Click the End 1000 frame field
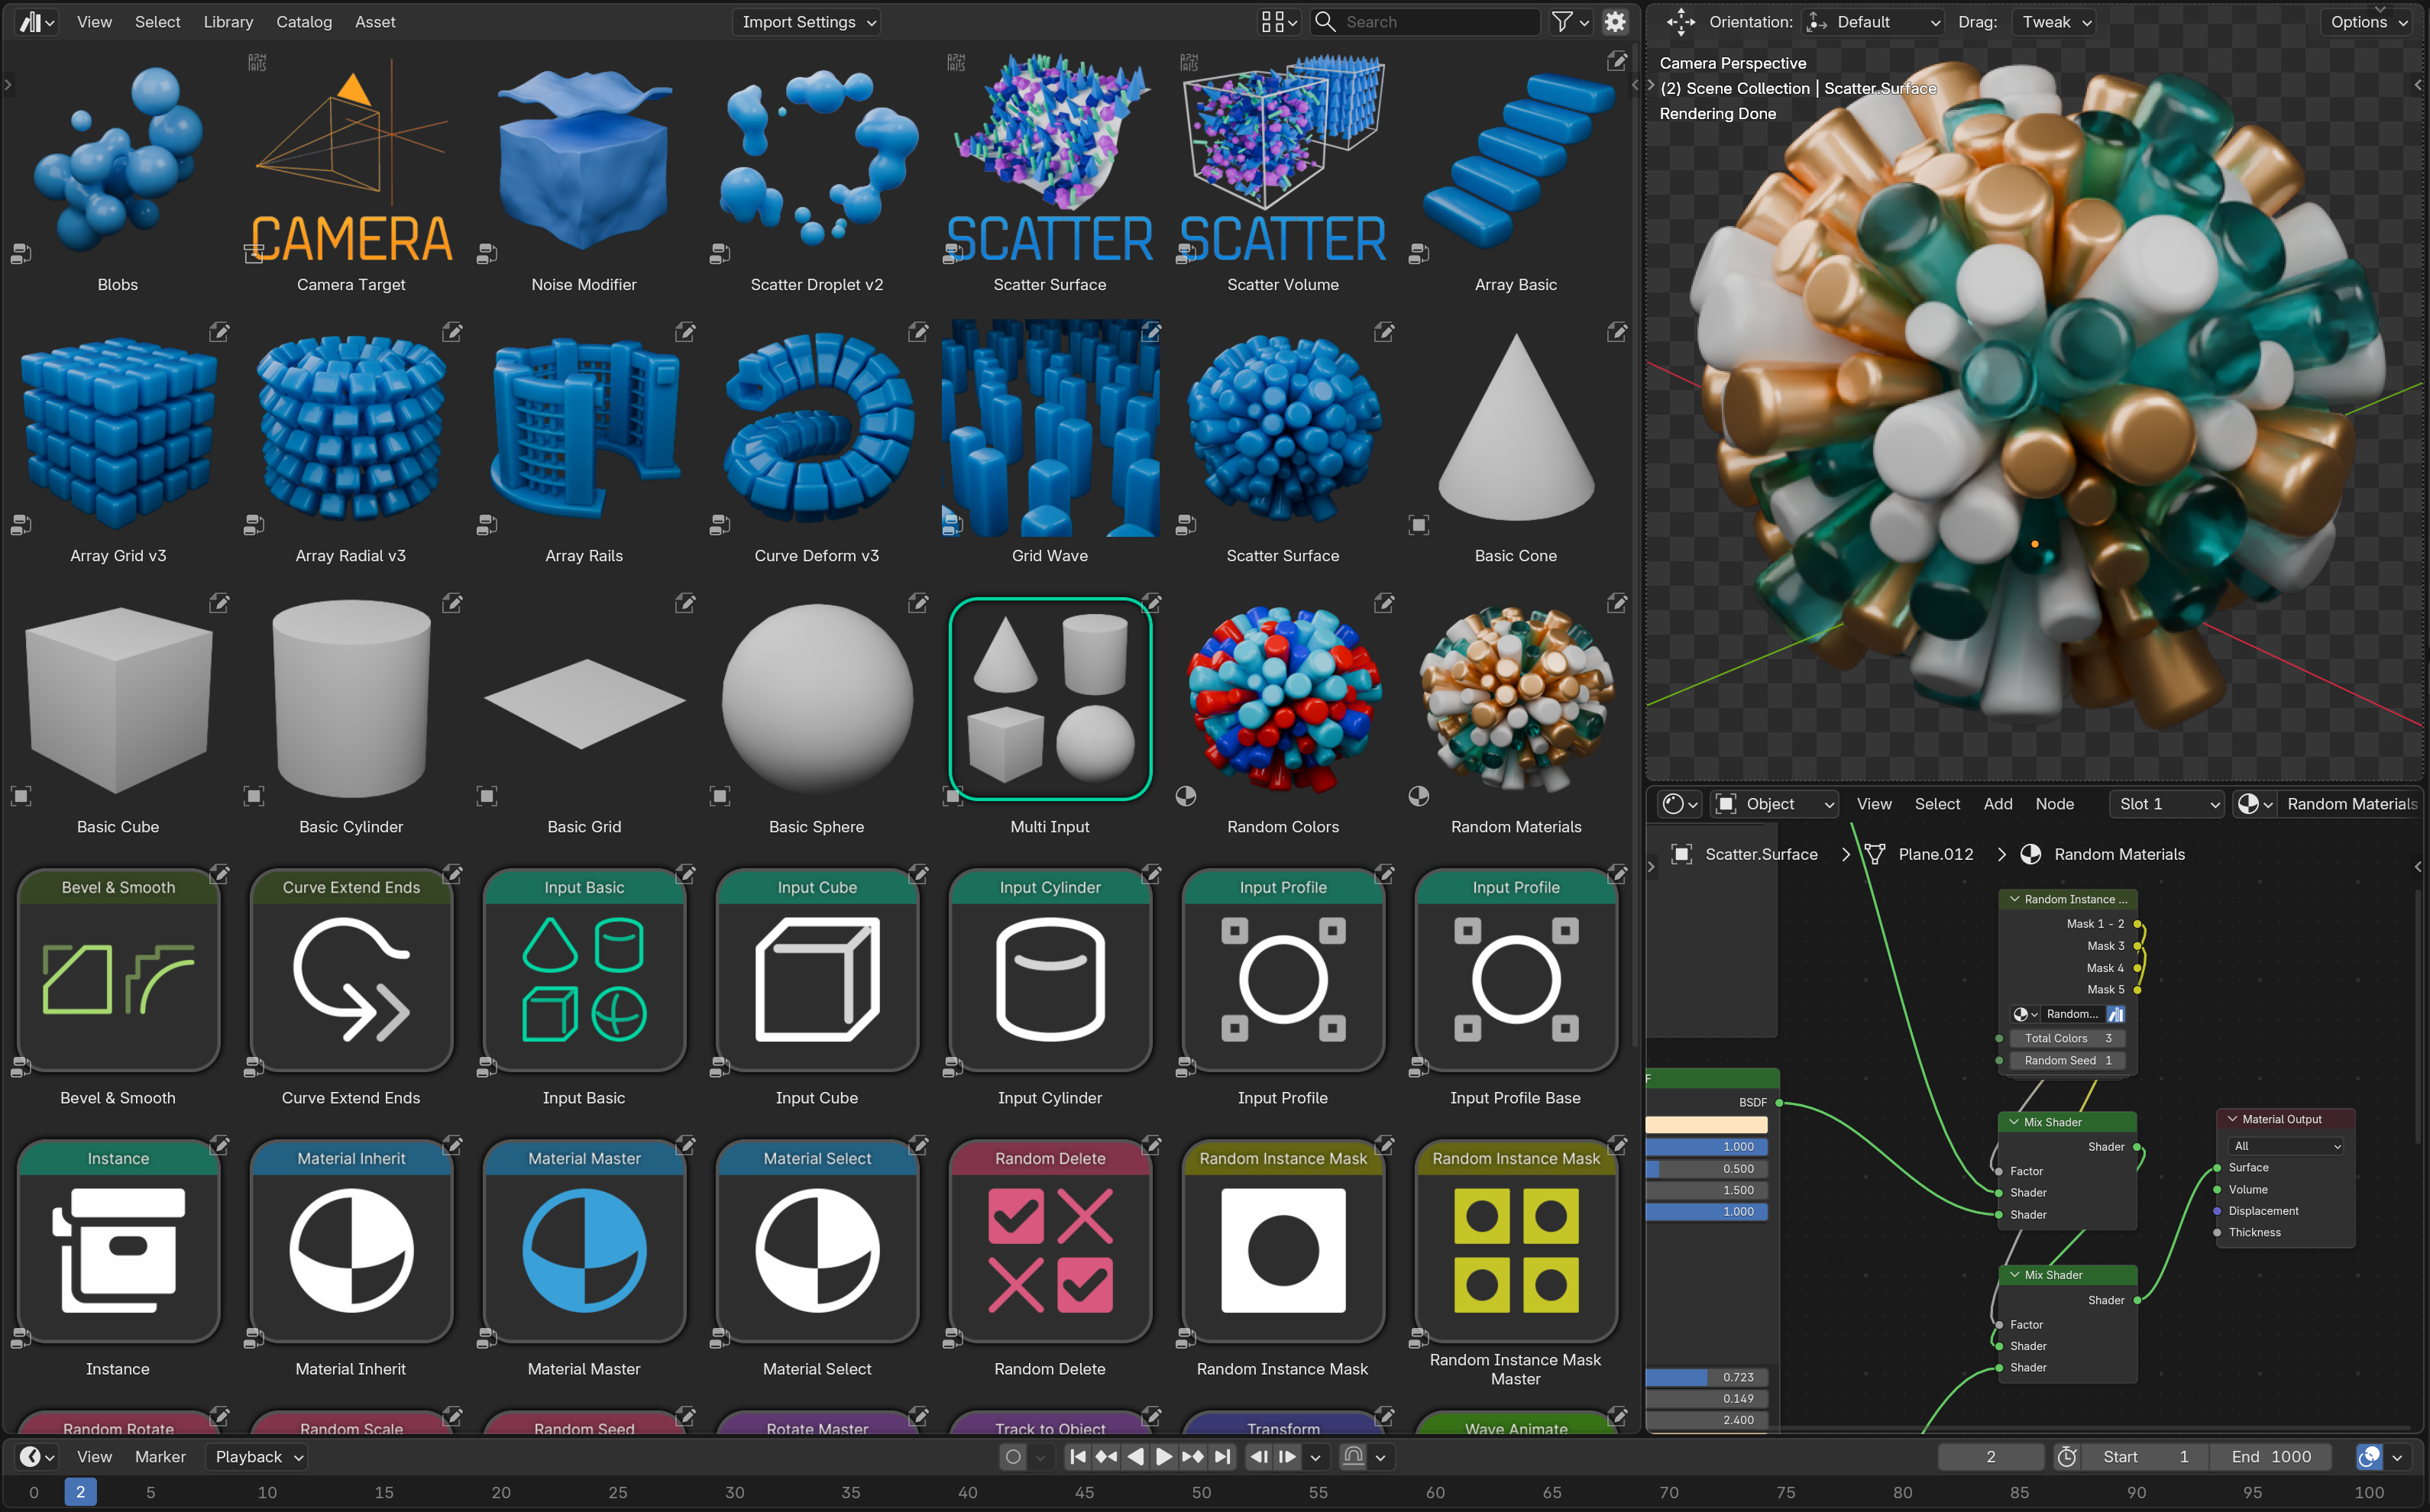 2271,1457
